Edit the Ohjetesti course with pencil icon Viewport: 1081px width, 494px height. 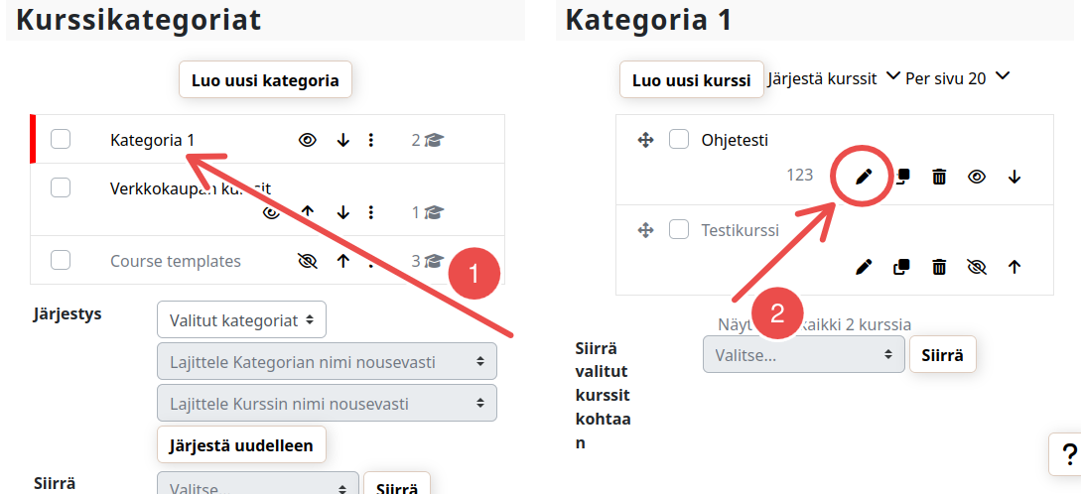tap(864, 177)
